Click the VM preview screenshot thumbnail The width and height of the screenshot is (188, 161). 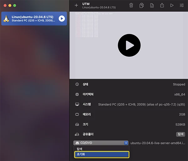pyautogui.click(x=129, y=45)
